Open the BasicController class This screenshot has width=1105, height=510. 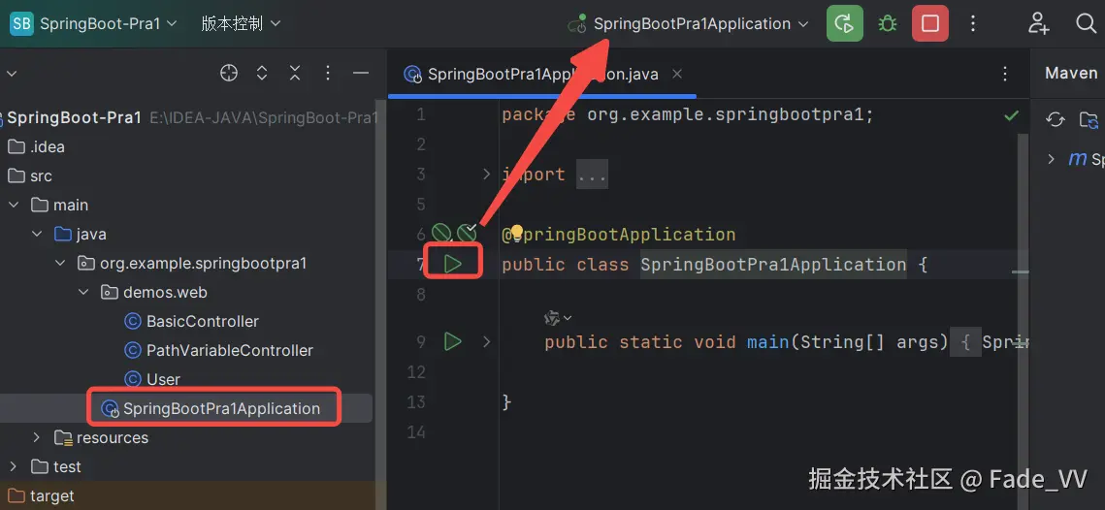tap(192, 321)
